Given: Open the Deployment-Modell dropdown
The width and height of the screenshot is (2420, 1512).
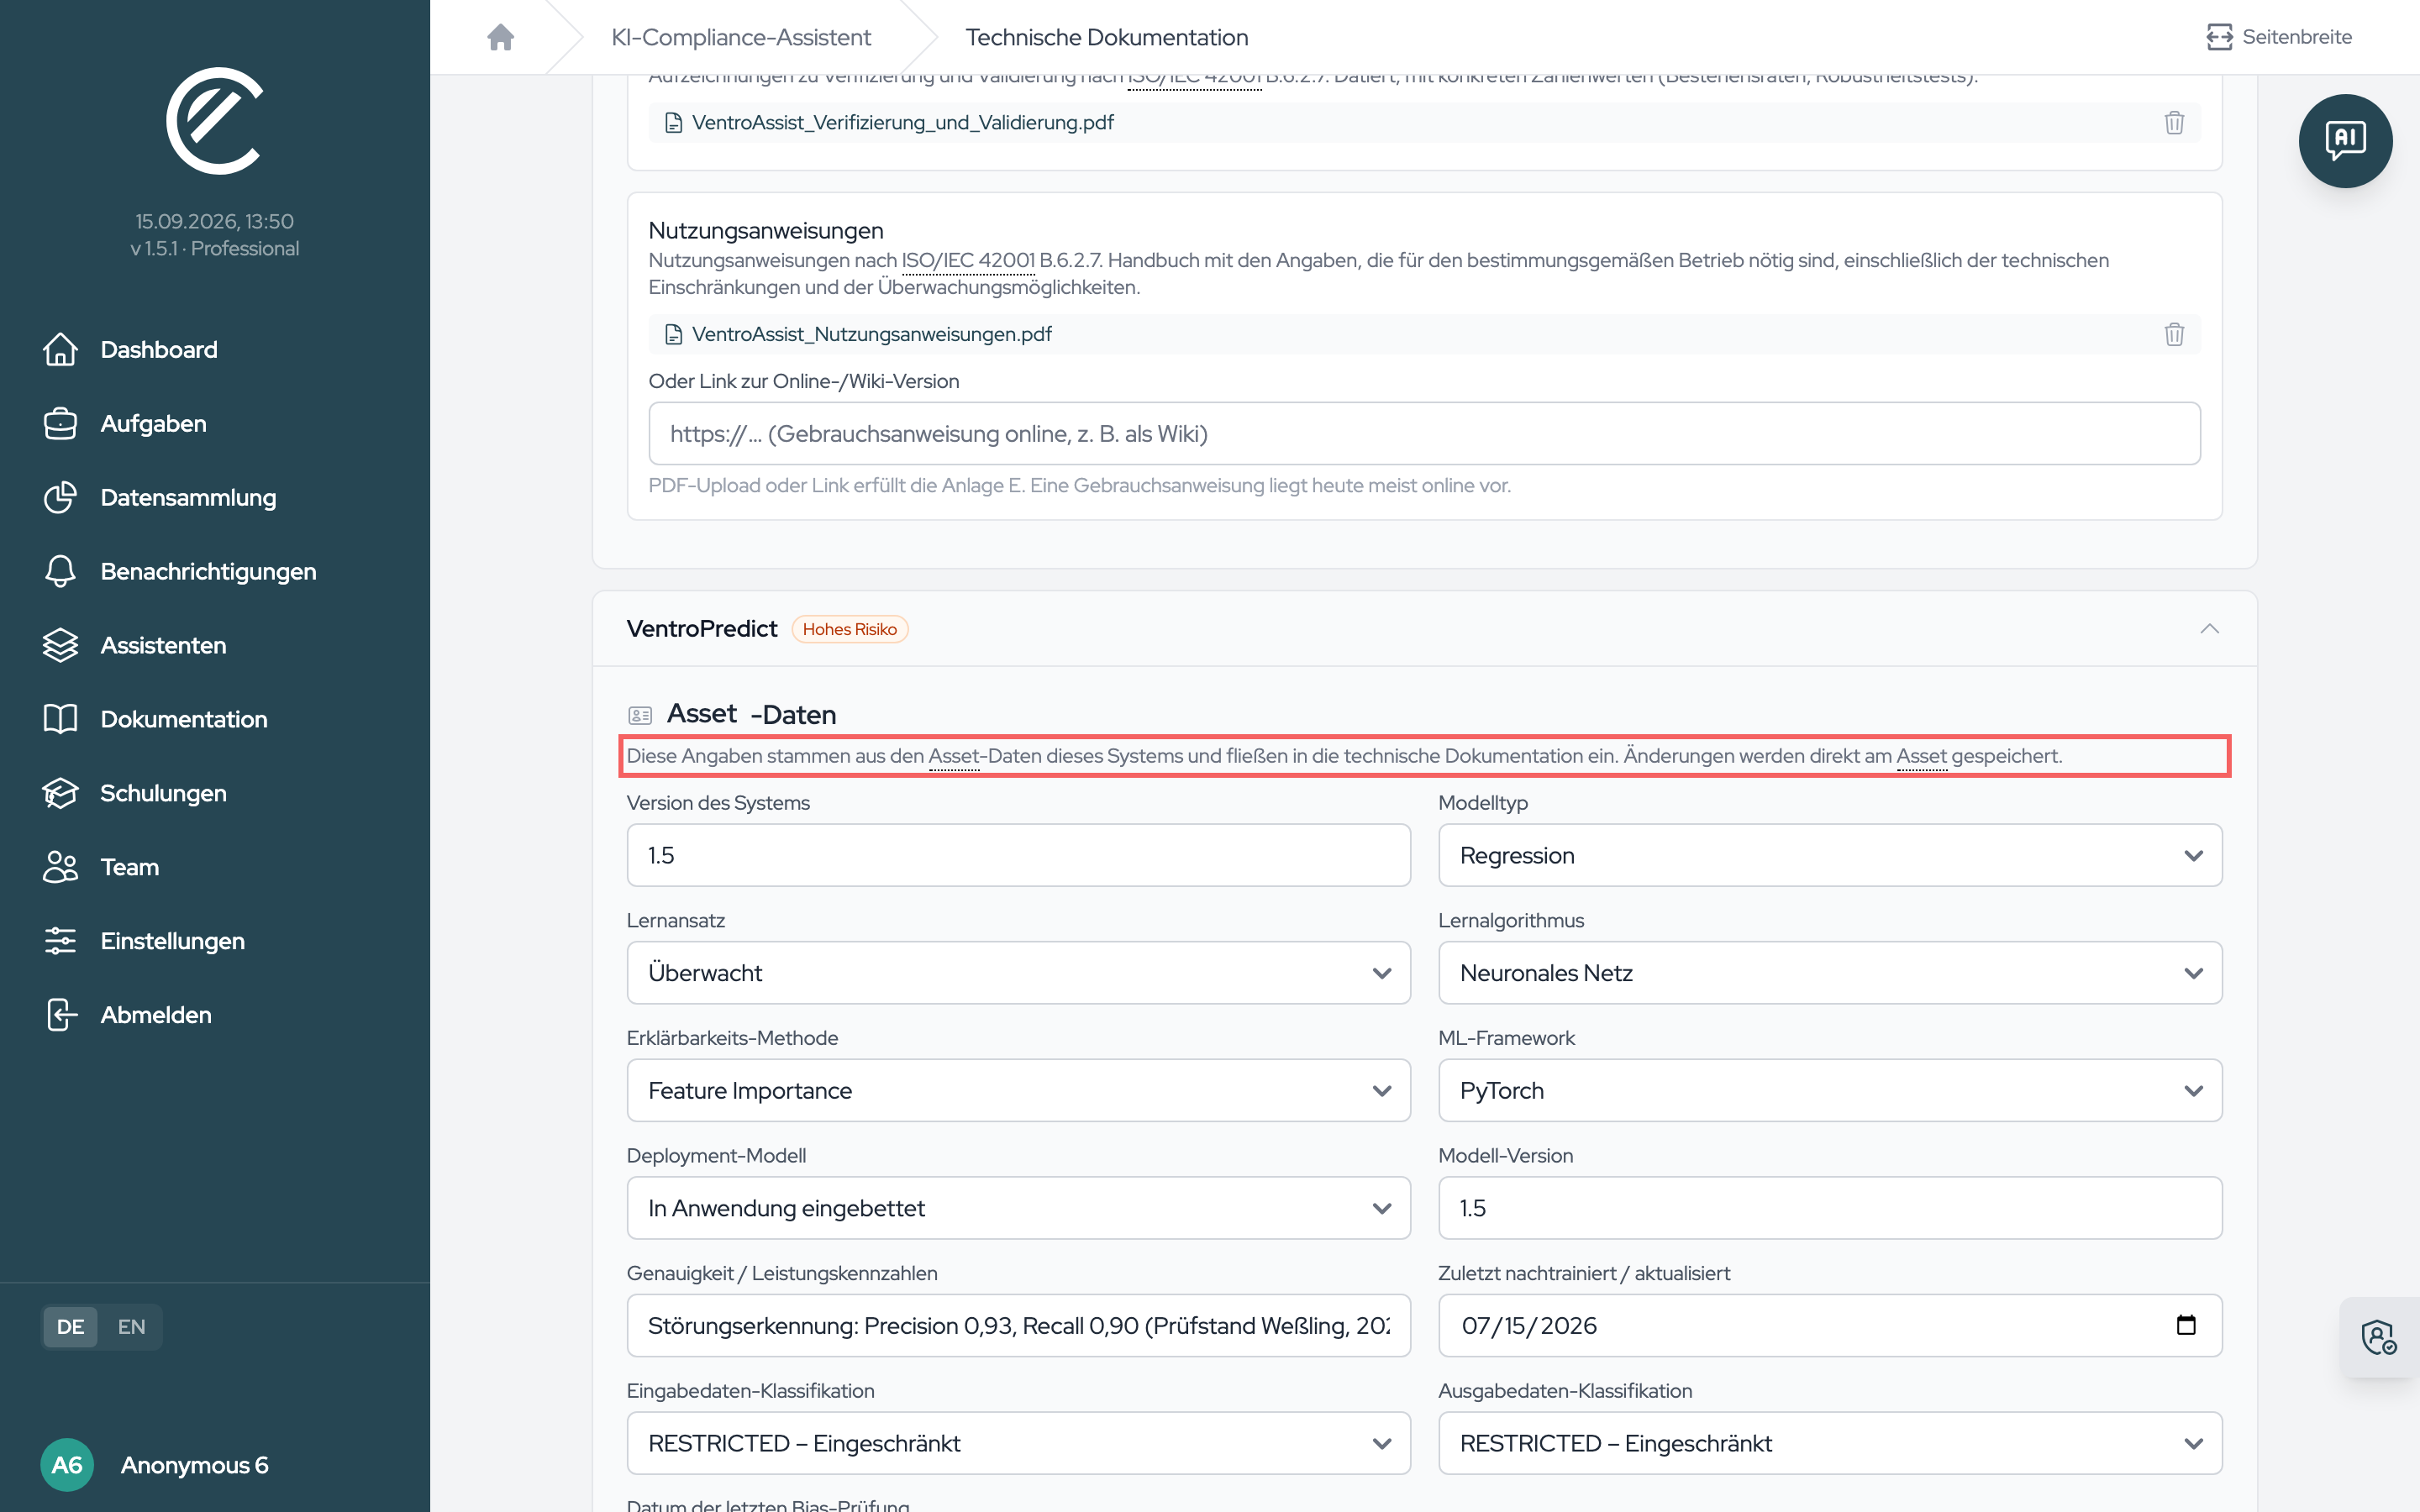Looking at the screenshot, I should tap(1018, 1208).
